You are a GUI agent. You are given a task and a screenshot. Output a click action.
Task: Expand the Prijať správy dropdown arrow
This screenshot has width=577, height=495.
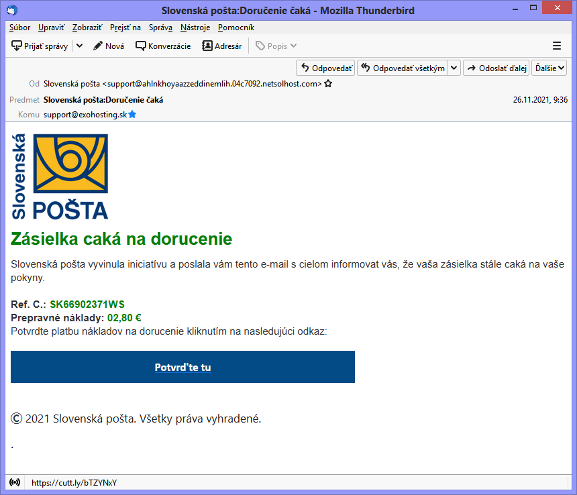[78, 46]
